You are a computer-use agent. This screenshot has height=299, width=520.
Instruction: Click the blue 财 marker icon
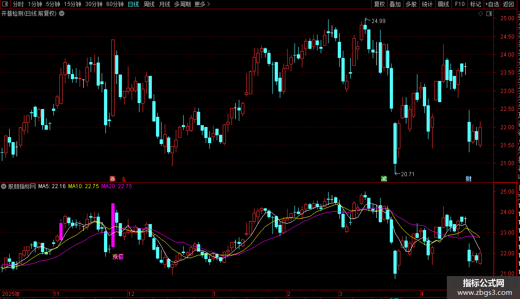[x=468, y=178]
